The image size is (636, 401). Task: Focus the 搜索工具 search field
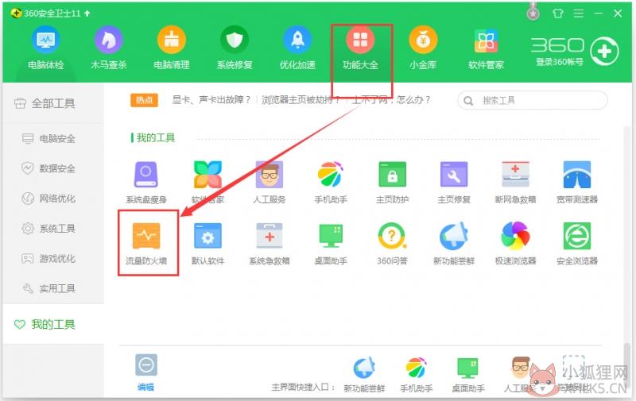coord(533,101)
